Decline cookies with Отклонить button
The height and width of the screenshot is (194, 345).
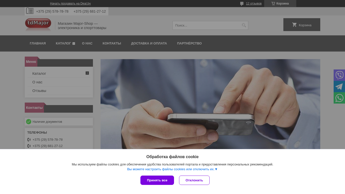coord(194,180)
